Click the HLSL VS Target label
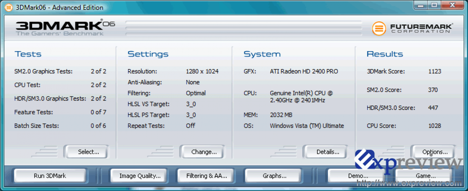The height and width of the screenshot is (191, 468). pyautogui.click(x=148, y=104)
